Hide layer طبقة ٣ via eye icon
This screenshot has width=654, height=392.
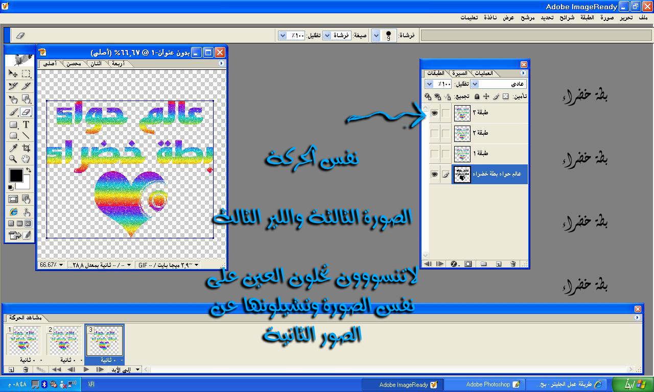[x=434, y=113]
